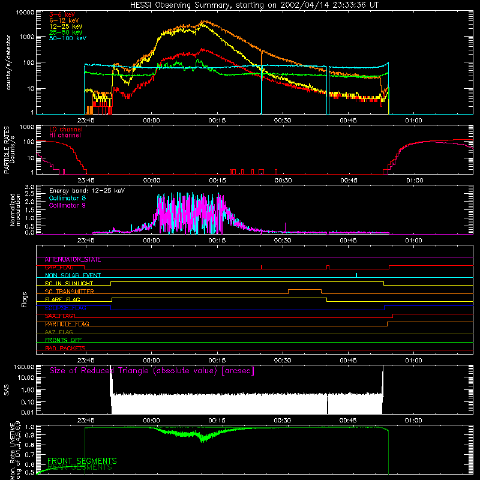
Task: Click the SC_TRANSMITTER flag label
Action: (x=69, y=292)
